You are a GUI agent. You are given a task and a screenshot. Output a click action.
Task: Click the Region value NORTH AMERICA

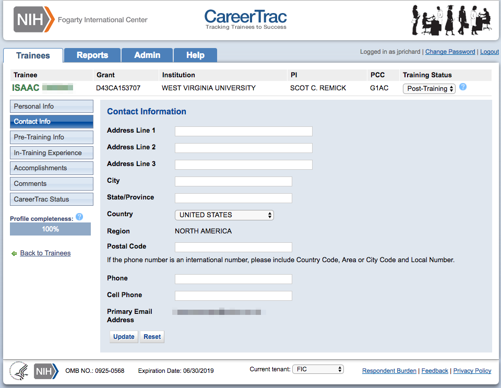(203, 231)
